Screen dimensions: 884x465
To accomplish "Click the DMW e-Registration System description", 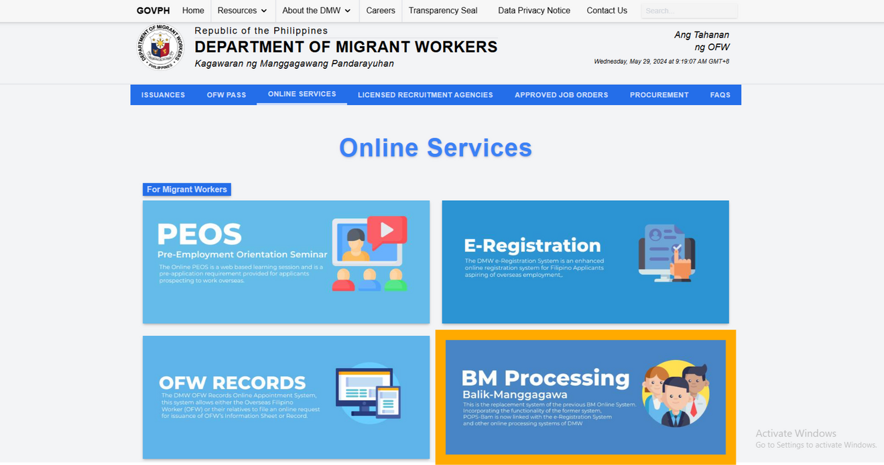I will pos(534,268).
